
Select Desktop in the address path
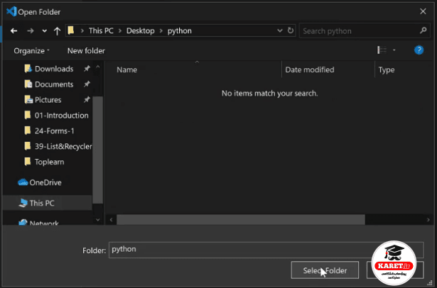(141, 31)
